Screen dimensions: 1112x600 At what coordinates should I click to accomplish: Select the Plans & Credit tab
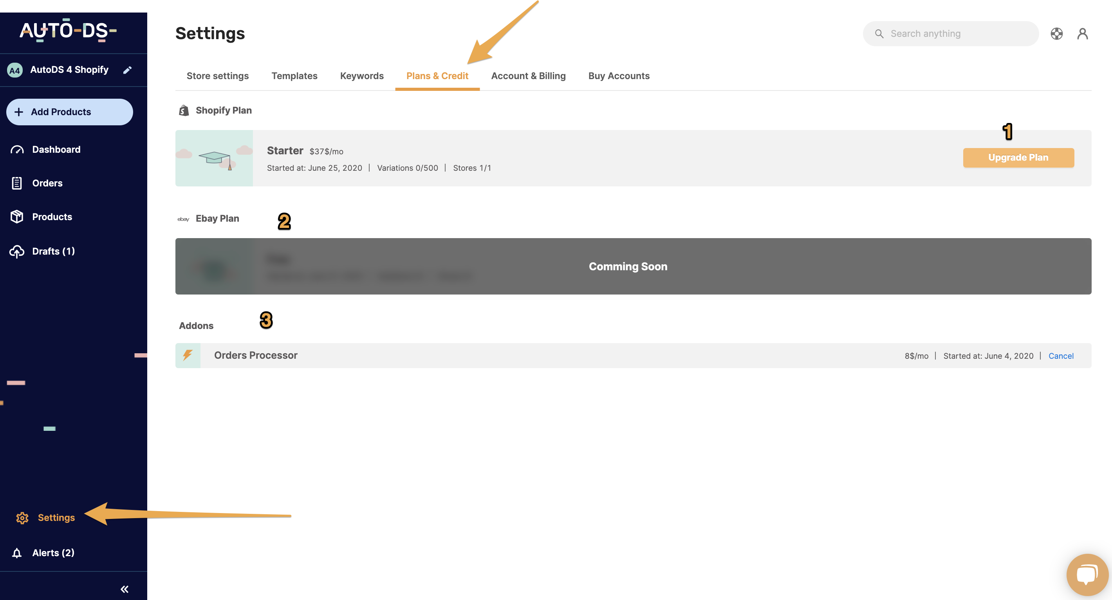(x=437, y=76)
